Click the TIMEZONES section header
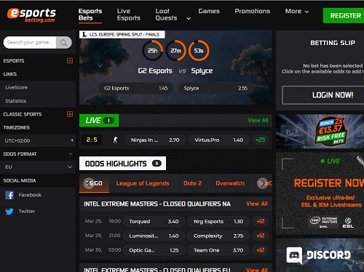 click(x=17, y=127)
